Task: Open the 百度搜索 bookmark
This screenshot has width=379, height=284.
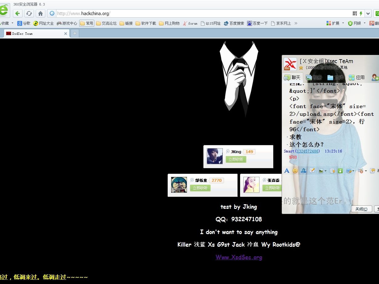Action: (234, 23)
